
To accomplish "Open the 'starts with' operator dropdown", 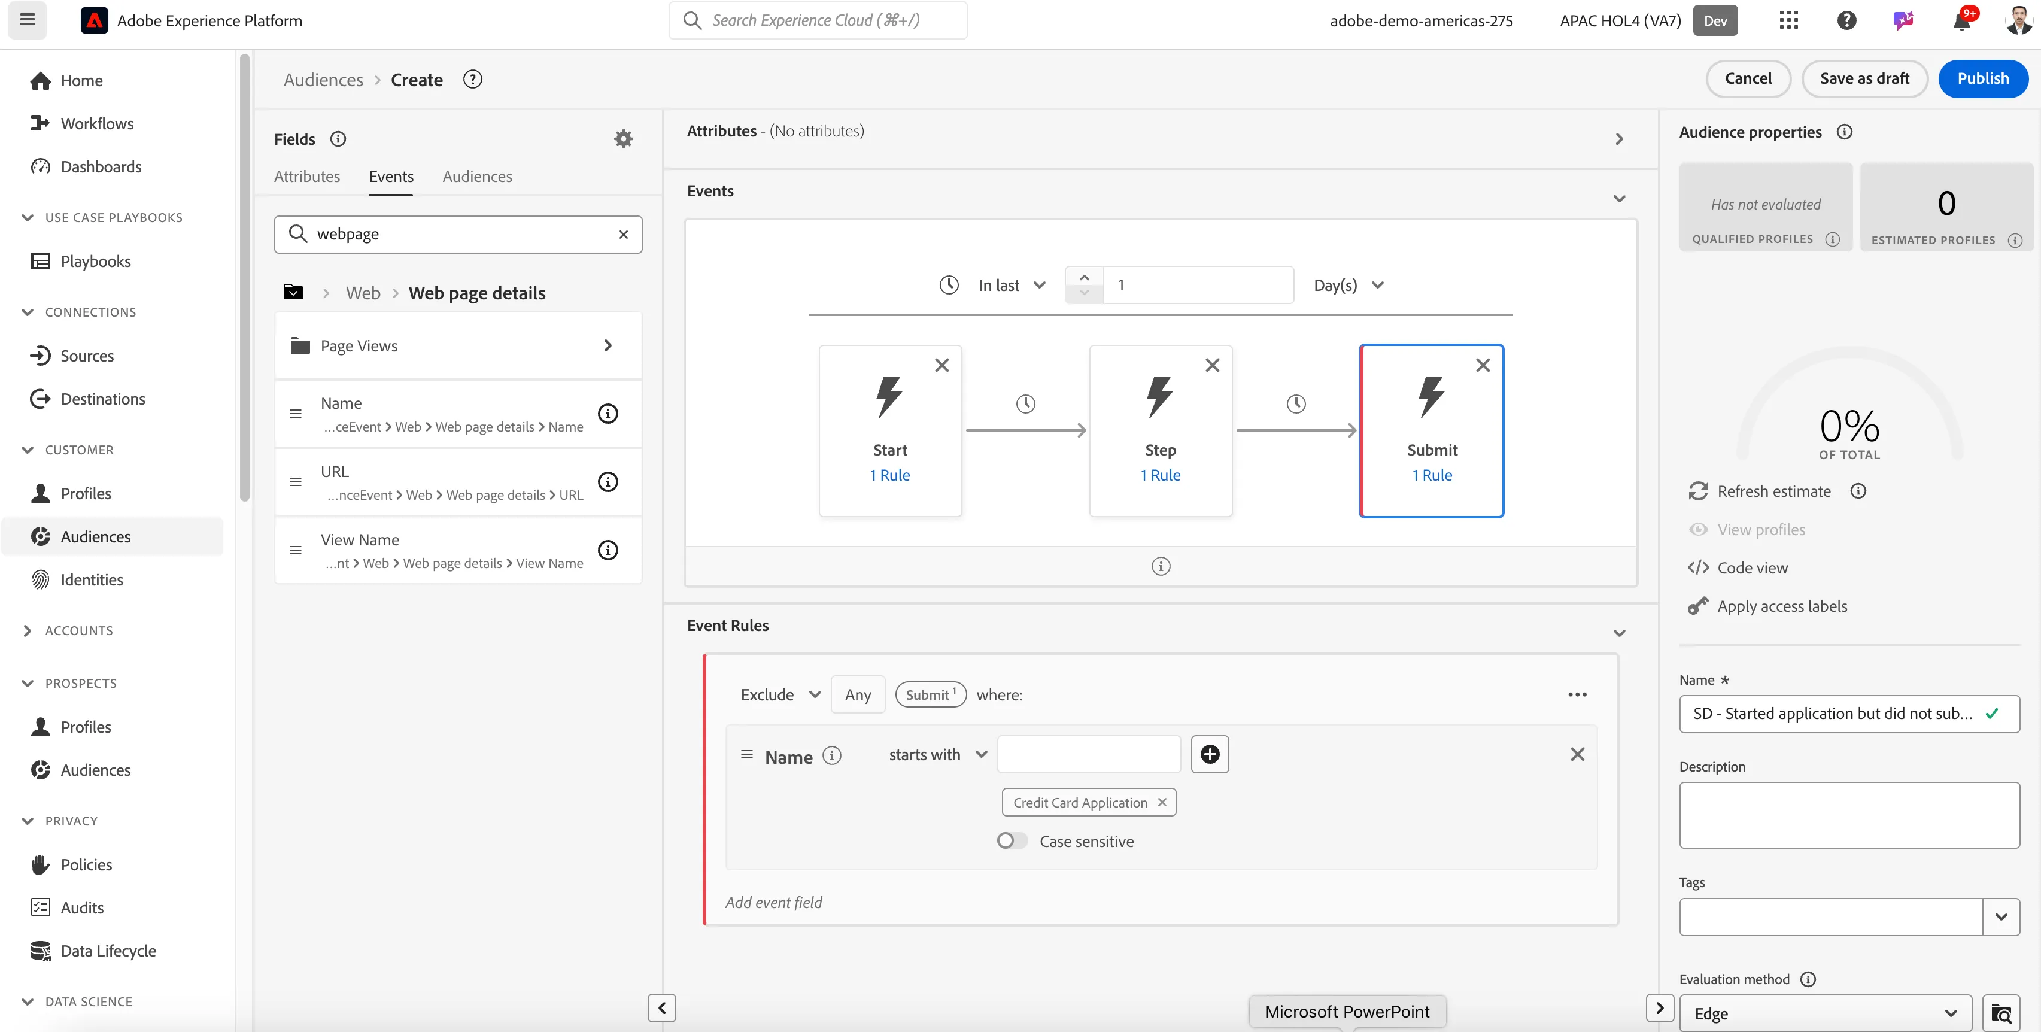I will tap(938, 755).
